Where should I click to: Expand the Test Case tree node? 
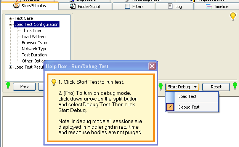click(10, 18)
